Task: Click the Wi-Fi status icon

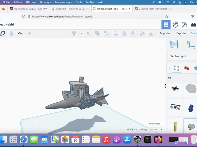Action: (x=168, y=2)
